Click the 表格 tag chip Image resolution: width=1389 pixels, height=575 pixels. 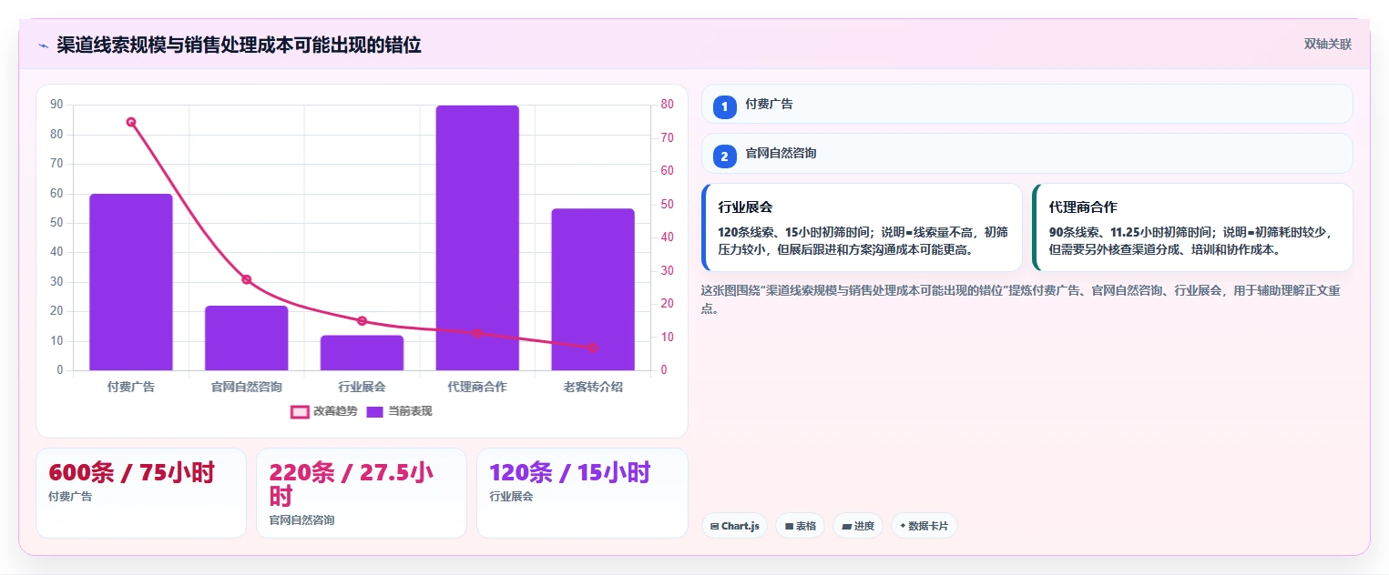coord(800,526)
